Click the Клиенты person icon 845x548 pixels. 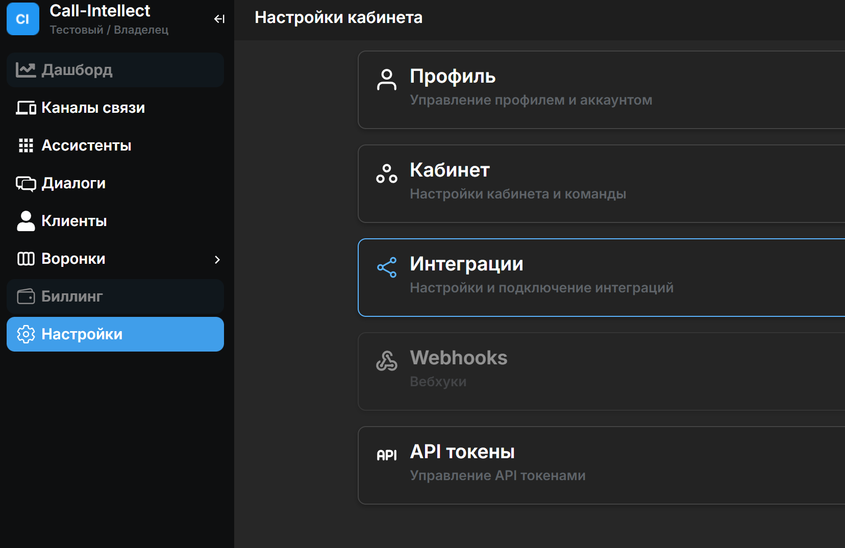click(26, 221)
